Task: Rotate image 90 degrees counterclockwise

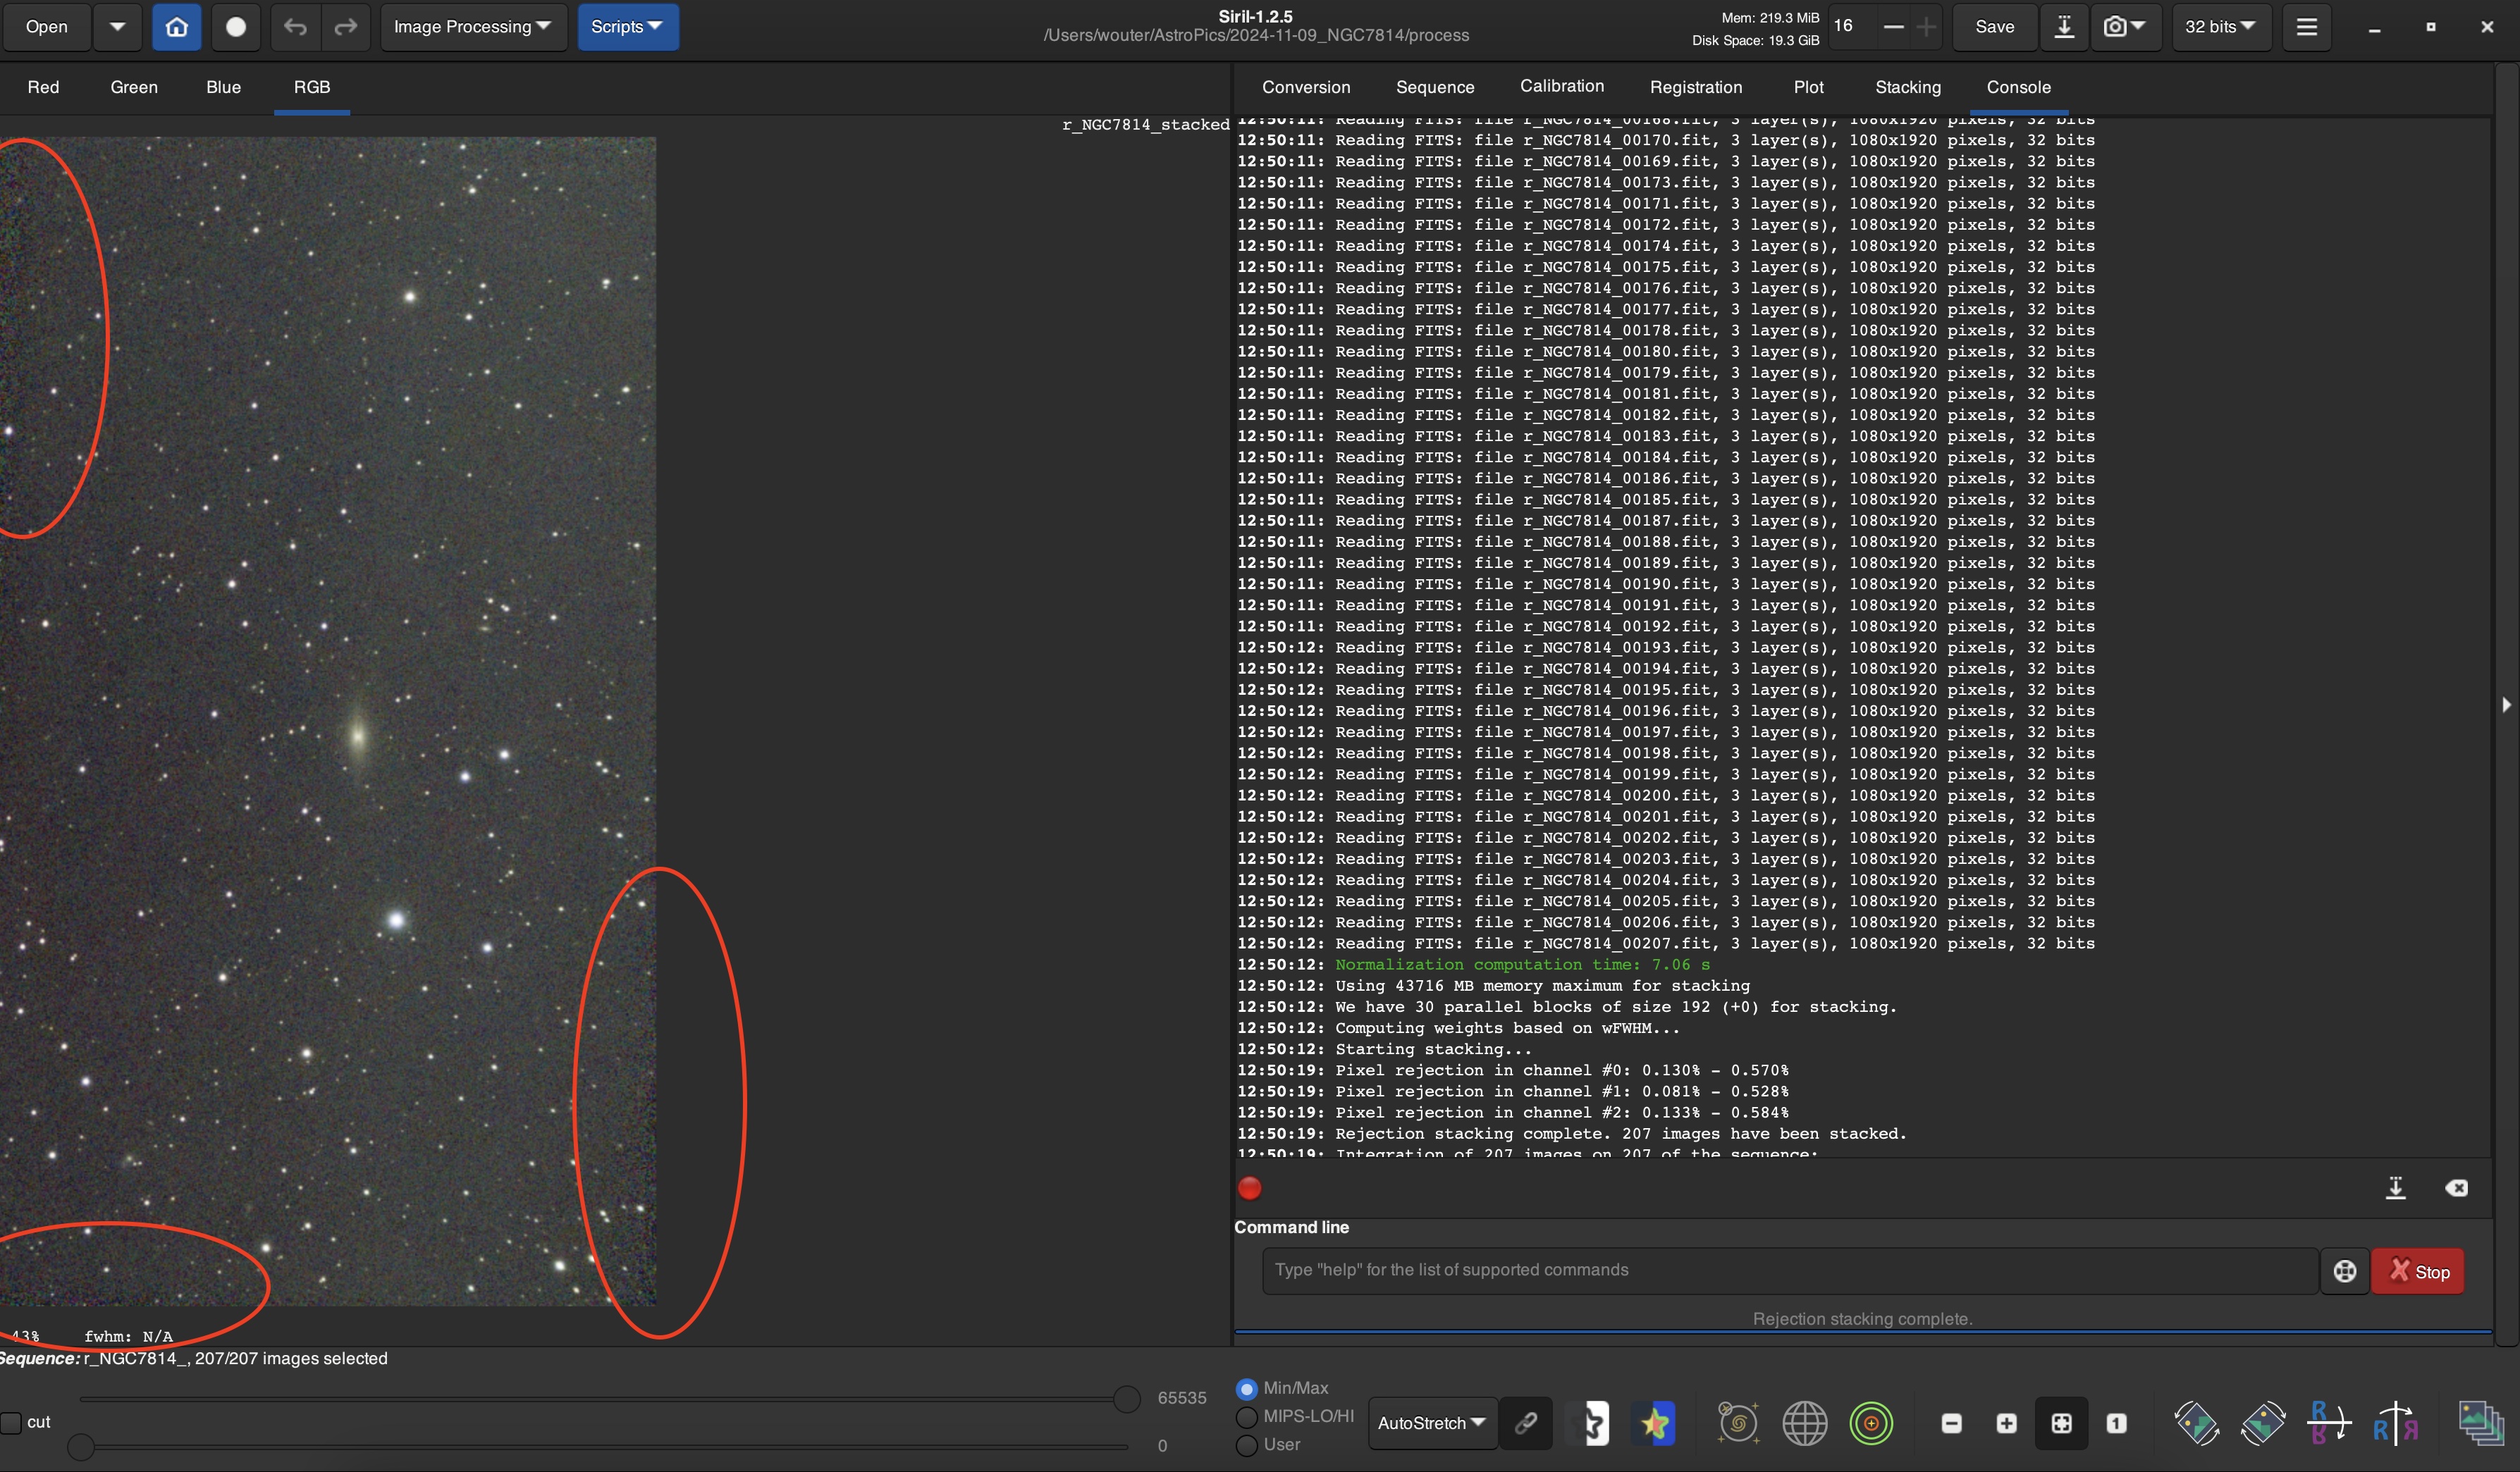Action: tap(2196, 1423)
